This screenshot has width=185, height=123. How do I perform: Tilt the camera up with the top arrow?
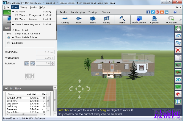pyautogui.click(x=79, y=81)
